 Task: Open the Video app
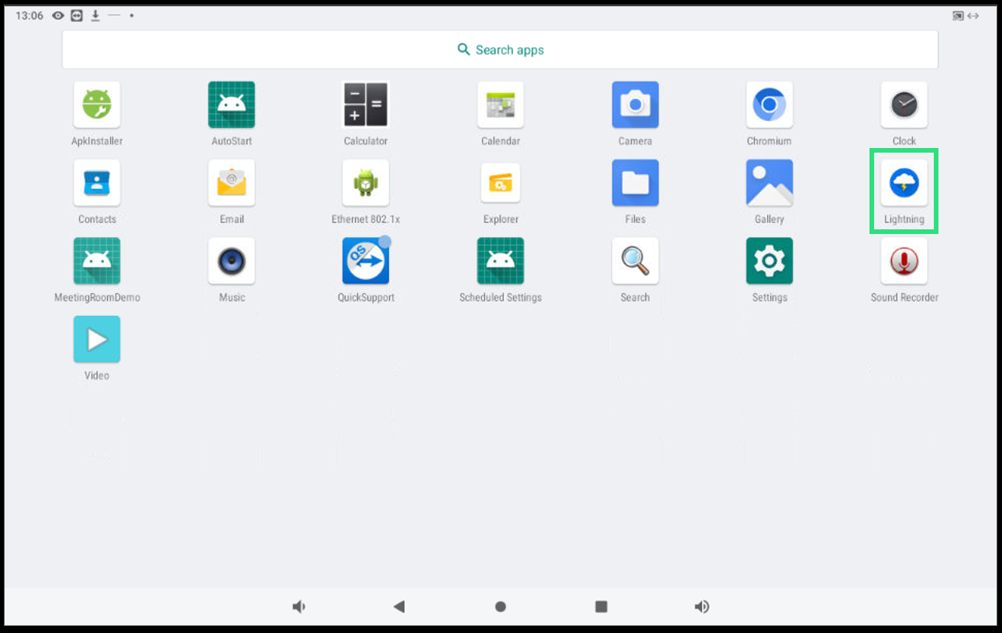[x=97, y=339]
